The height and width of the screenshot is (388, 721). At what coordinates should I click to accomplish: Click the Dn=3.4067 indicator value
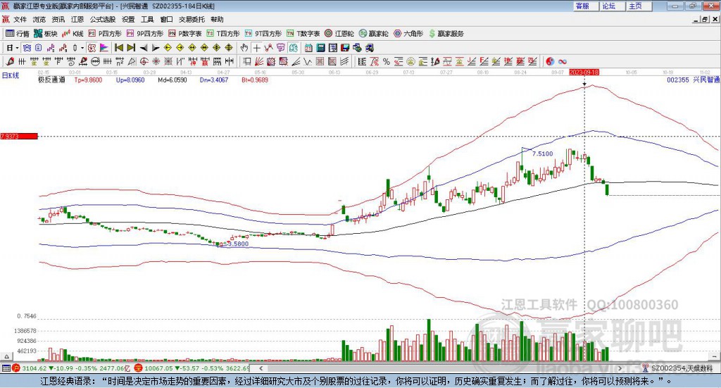tap(214, 80)
